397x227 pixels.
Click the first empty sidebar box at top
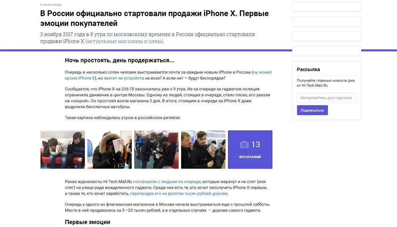coord(327,7)
